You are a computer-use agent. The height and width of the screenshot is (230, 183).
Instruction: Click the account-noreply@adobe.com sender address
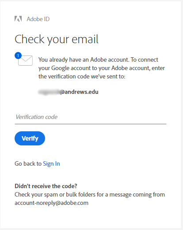pyautogui.click(x=51, y=203)
